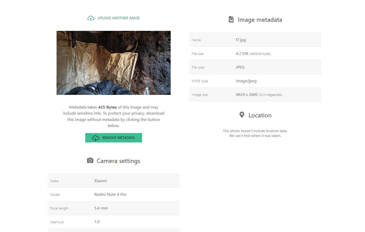Click the Name label in metadata table
The width and height of the screenshot is (365, 232).
tap(196, 40)
